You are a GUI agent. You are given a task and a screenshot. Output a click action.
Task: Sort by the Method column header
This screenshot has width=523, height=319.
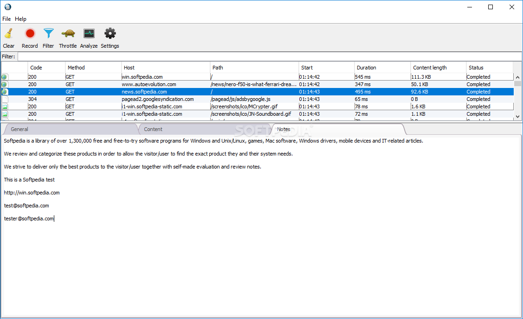coord(93,68)
